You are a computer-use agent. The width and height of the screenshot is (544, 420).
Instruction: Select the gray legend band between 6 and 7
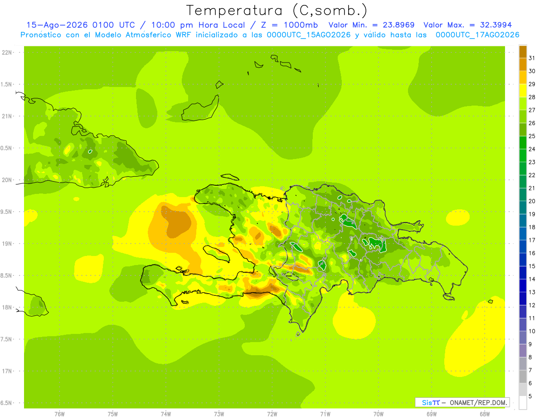[523, 377]
